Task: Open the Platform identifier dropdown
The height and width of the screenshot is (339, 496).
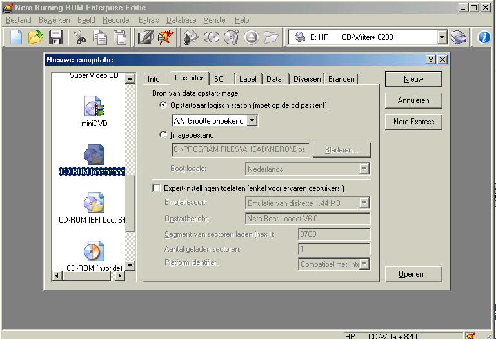Action: tap(364, 264)
